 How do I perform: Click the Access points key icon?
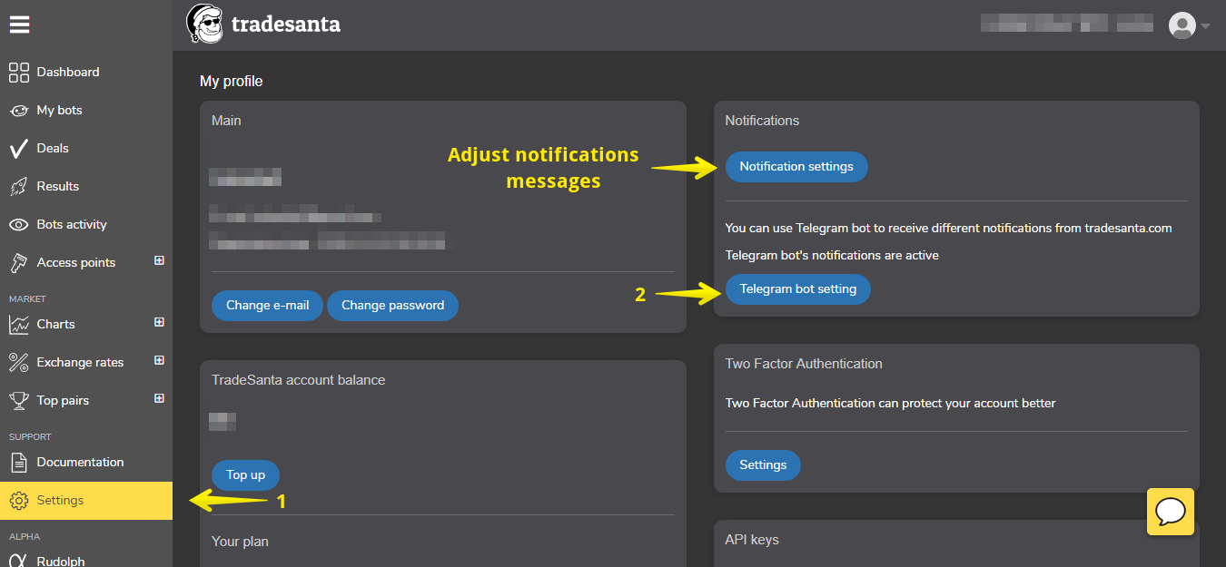(19, 263)
